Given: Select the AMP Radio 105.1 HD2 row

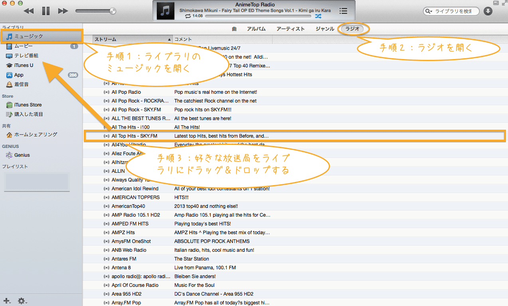Looking at the screenshot, I should point(295,215).
